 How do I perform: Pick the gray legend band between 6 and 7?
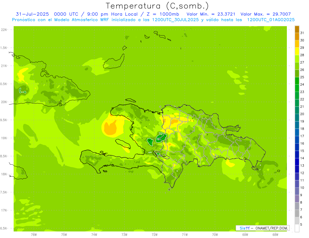click(297, 213)
